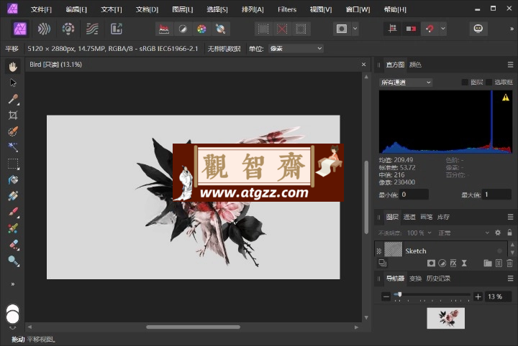
Task: Expand the tools panel overflow chevron
Action: pyautogui.click(x=13, y=284)
